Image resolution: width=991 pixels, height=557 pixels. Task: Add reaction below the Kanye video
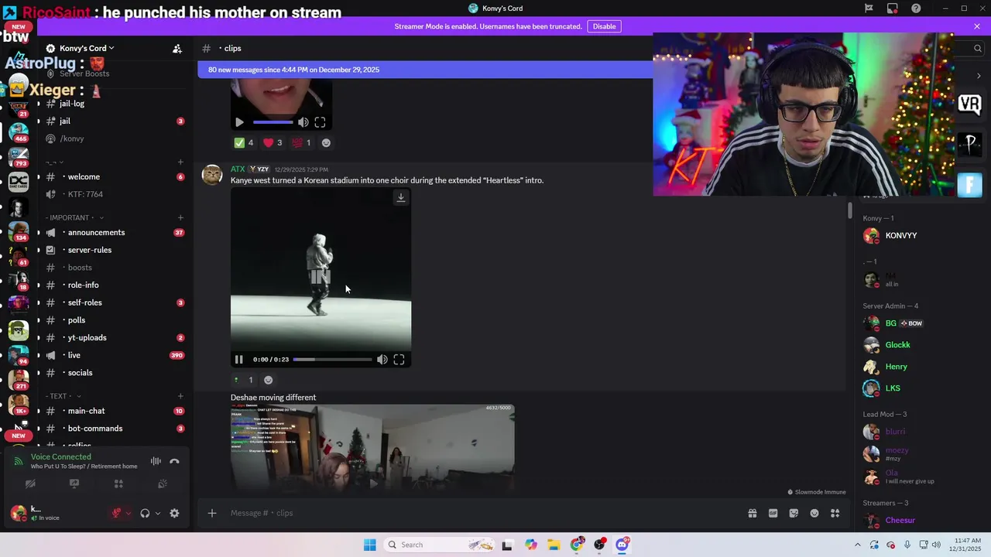[x=269, y=380]
